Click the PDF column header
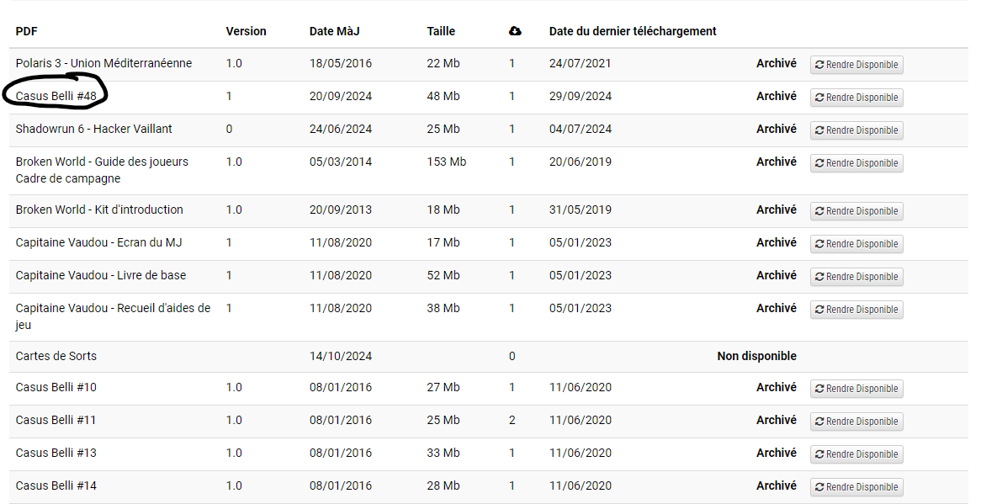 [x=27, y=31]
